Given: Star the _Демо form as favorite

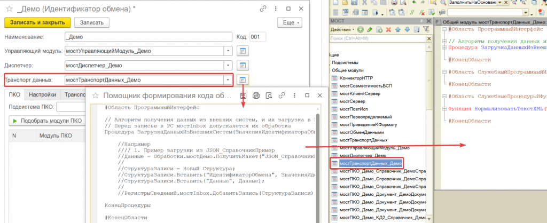Looking at the screenshot, I should (x=9, y=7).
